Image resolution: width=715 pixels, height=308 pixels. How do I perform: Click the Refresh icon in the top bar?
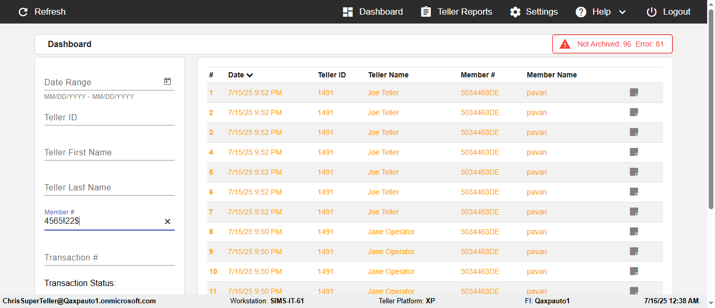pos(23,12)
